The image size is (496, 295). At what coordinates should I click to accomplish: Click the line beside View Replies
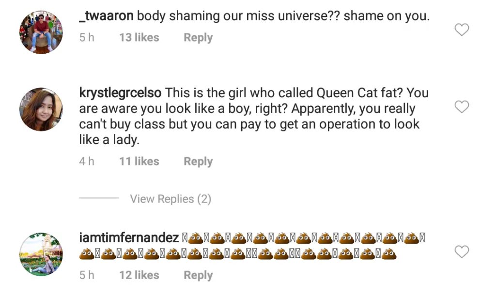99,198
